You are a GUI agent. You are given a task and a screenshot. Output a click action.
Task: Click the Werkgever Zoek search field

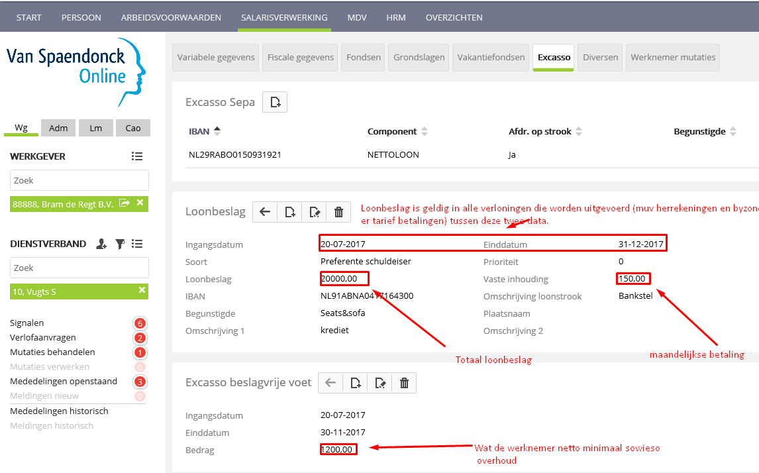[79, 180]
